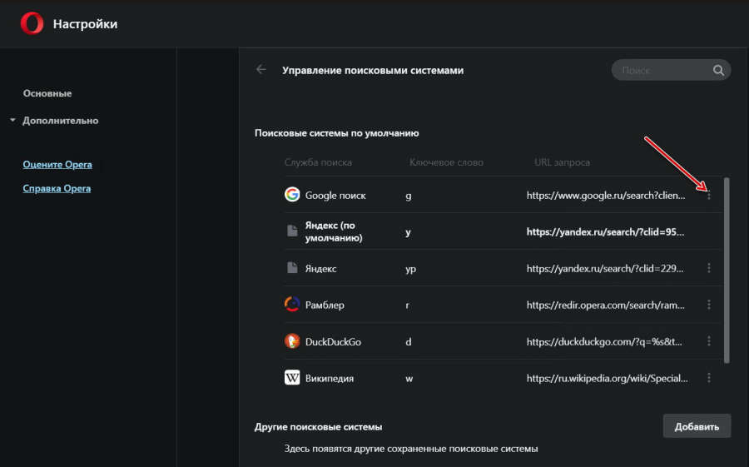The width and height of the screenshot is (749, 467).
Task: Click keyword 'd' for DuckDuckGo
Action: point(409,342)
